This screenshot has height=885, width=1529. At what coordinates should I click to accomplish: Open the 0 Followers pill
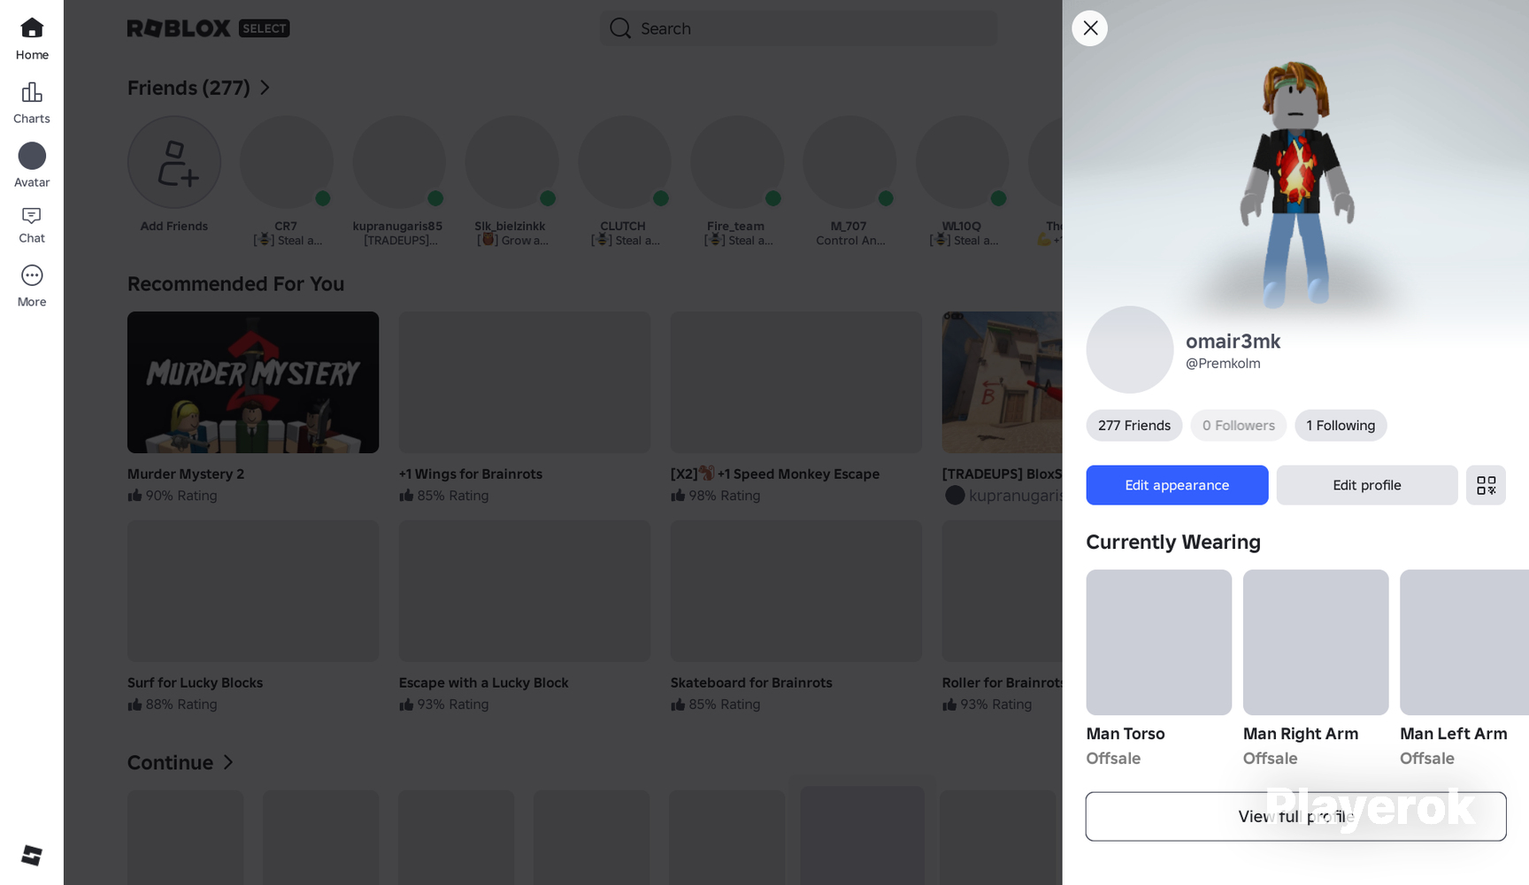point(1239,426)
